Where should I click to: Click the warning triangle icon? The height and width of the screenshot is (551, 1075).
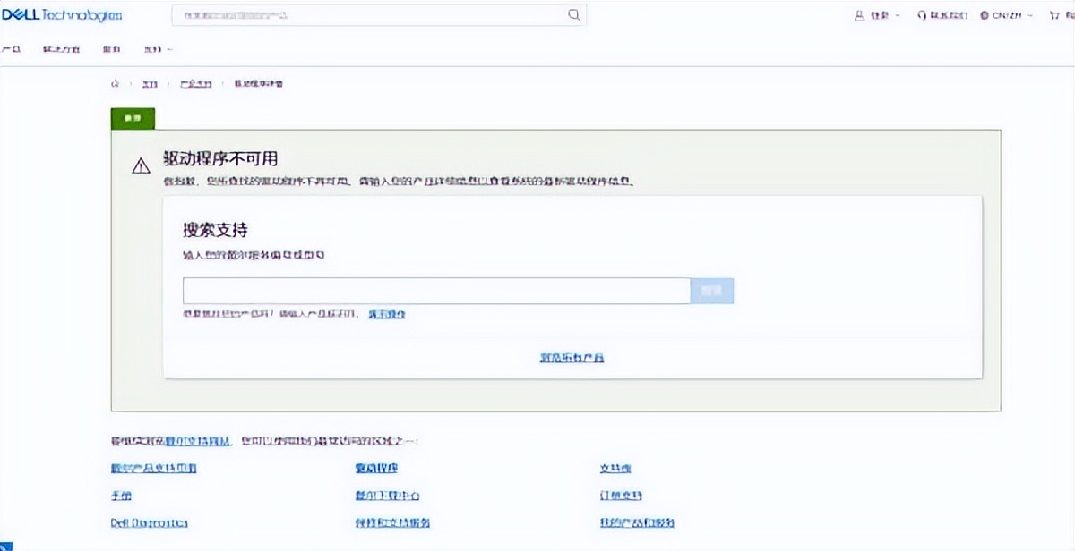click(141, 165)
